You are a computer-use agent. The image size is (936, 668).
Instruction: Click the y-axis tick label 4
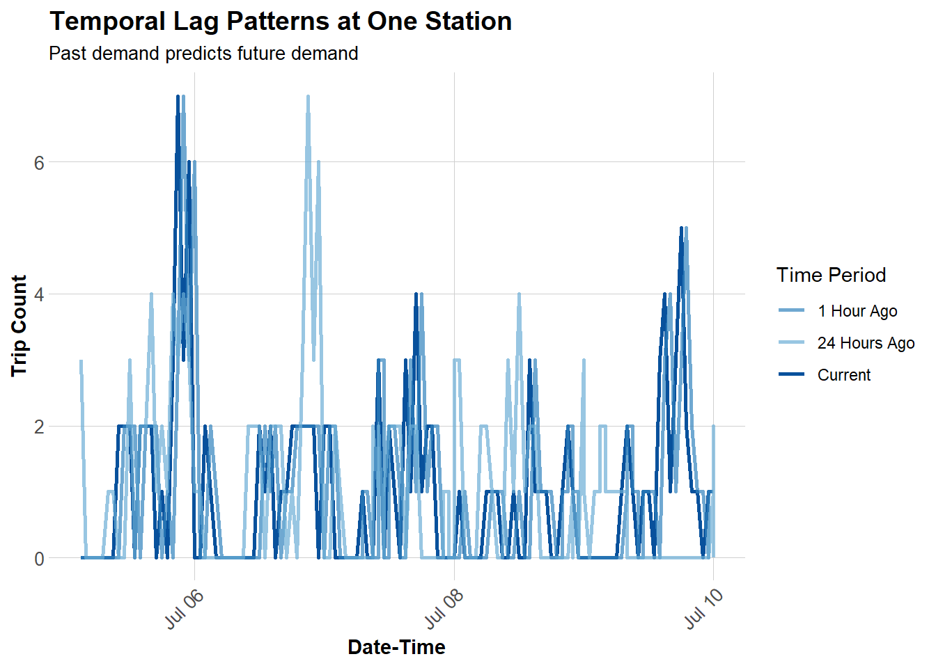[39, 294]
